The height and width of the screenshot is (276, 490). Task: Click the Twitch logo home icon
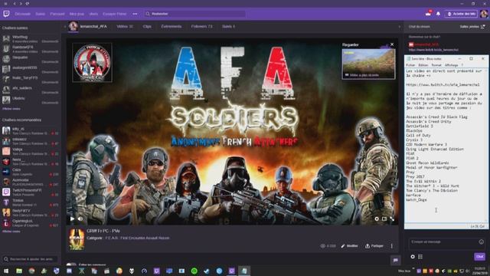coord(6,14)
